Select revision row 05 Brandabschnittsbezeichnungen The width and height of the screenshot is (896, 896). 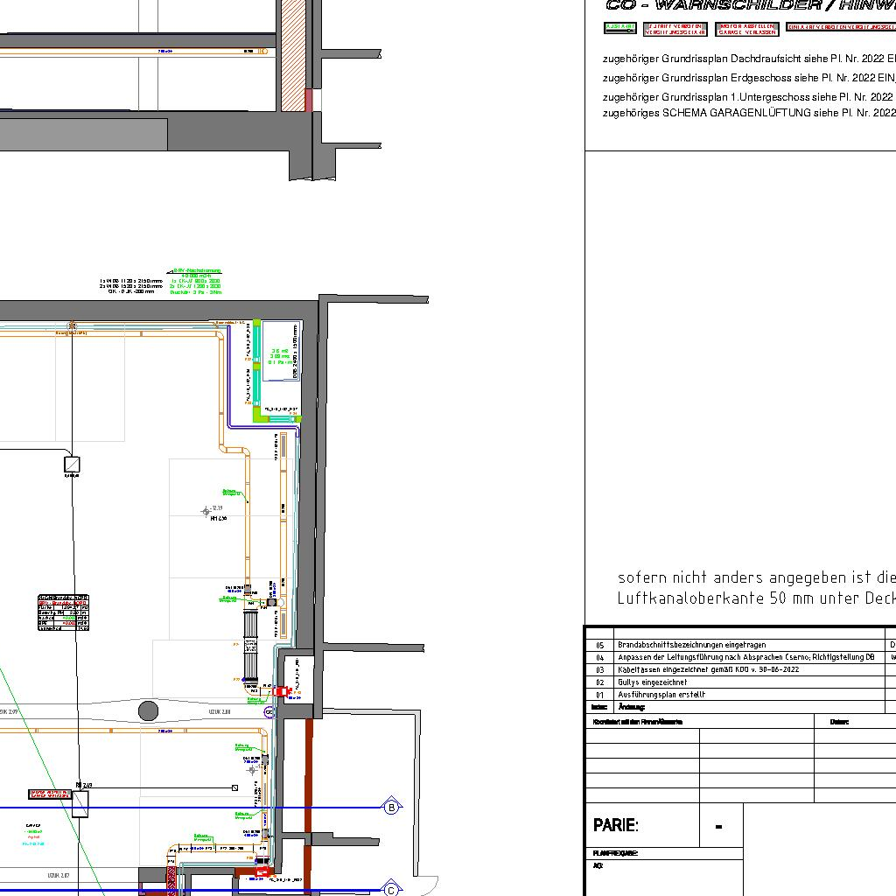tap(735, 645)
